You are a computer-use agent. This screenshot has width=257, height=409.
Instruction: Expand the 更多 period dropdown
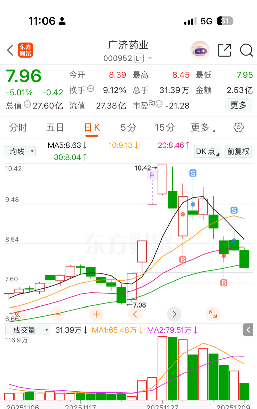coord(203,128)
